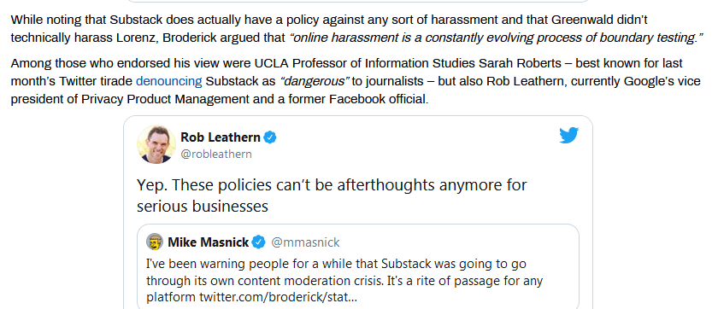Click the italic word "dangerous" in article
The height and width of the screenshot is (309, 718).
click(x=315, y=81)
